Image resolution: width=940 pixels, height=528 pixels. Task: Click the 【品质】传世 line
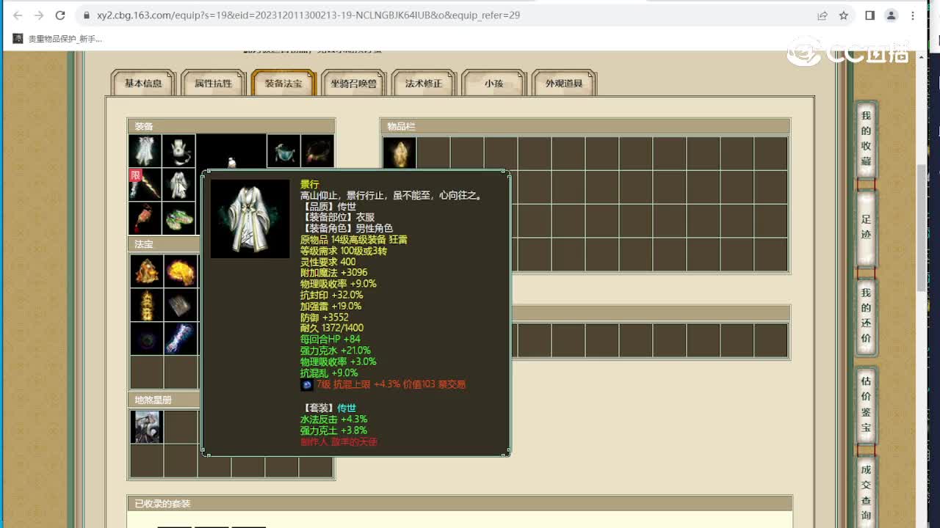(329, 206)
